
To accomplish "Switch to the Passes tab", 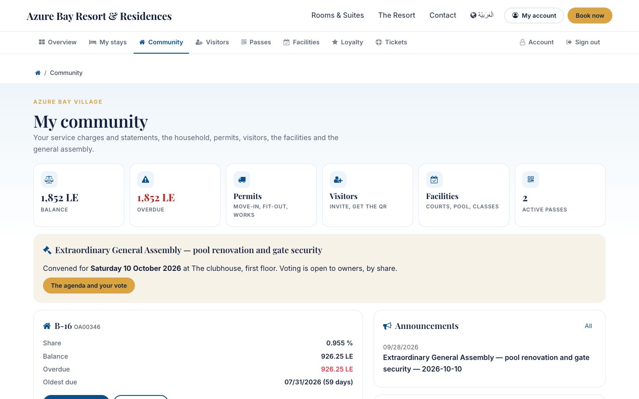I will coord(256,42).
